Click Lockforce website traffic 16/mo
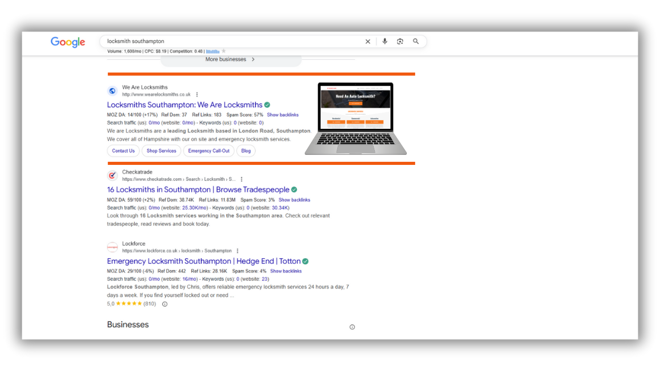660x371 pixels. pos(190,279)
